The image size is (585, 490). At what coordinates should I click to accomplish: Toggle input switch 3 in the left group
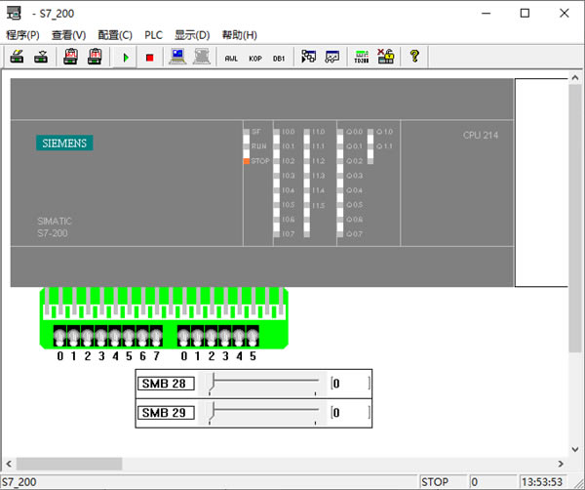[x=101, y=336]
